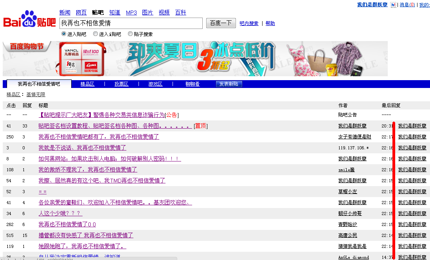The width and height of the screenshot is (430, 260).
Task: Go to the 图片 navigation link
Action: tap(148, 13)
